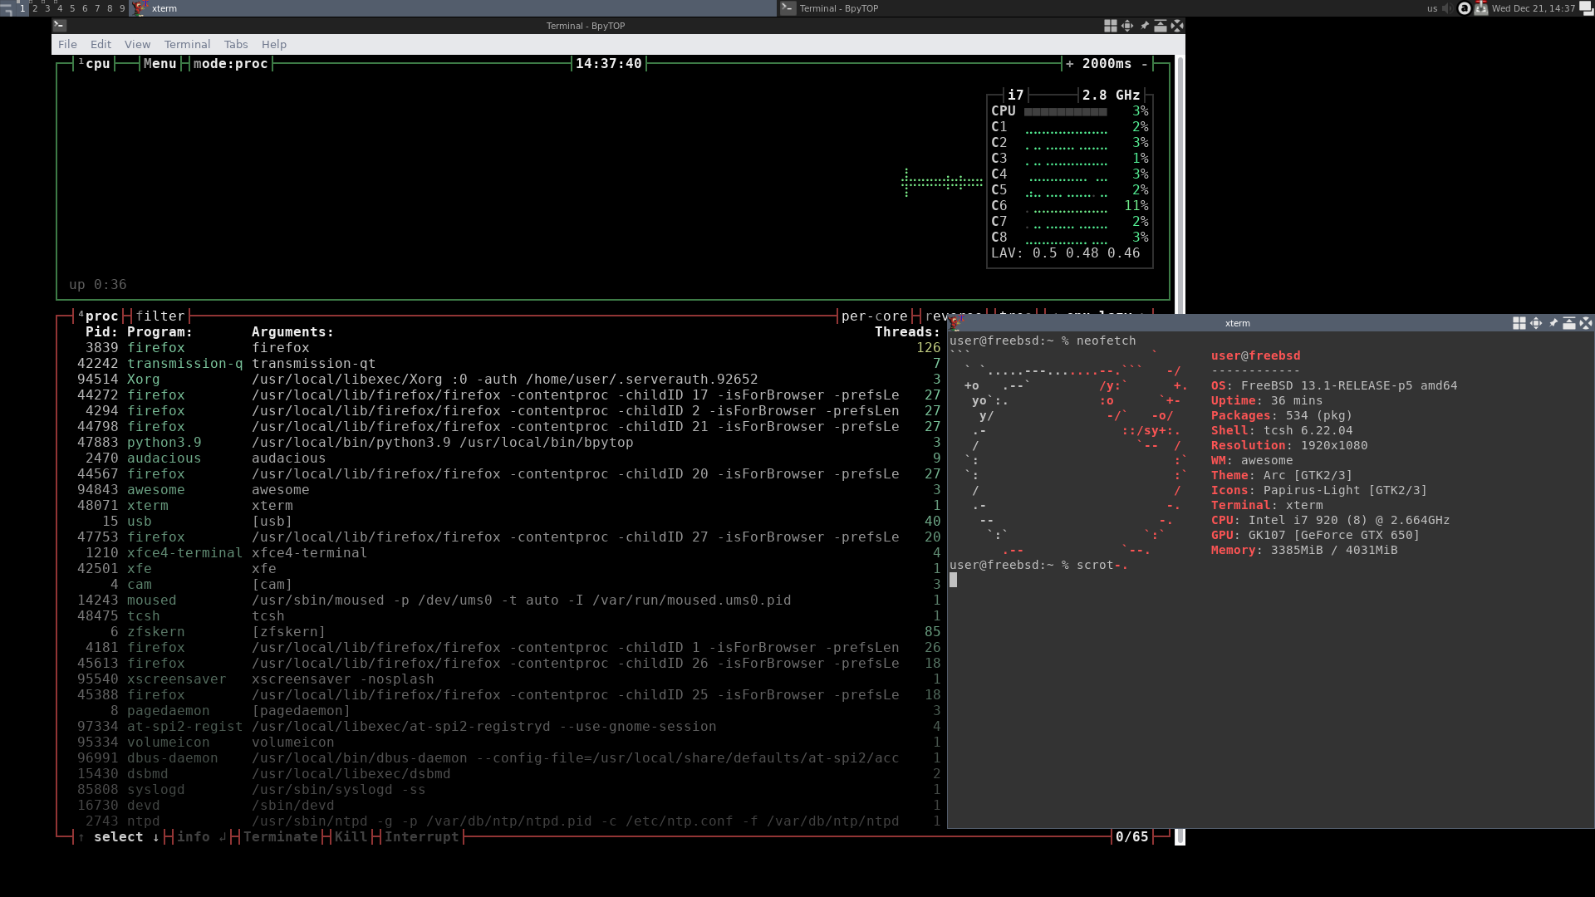
Task: Toggle bpytop mode:proc view mode
Action: point(230,64)
